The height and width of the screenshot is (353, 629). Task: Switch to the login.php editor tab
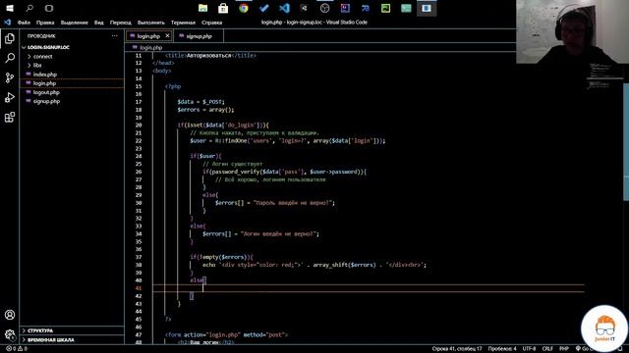tap(148, 36)
